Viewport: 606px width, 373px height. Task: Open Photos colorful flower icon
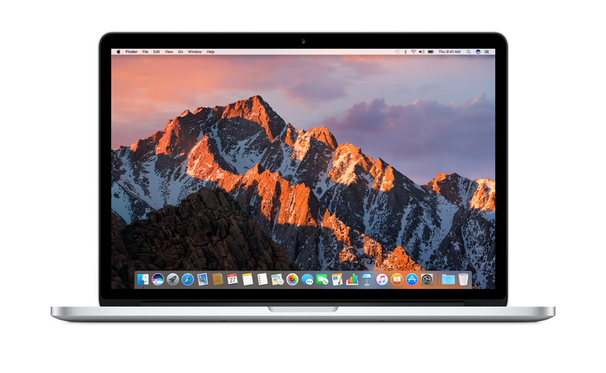(292, 279)
